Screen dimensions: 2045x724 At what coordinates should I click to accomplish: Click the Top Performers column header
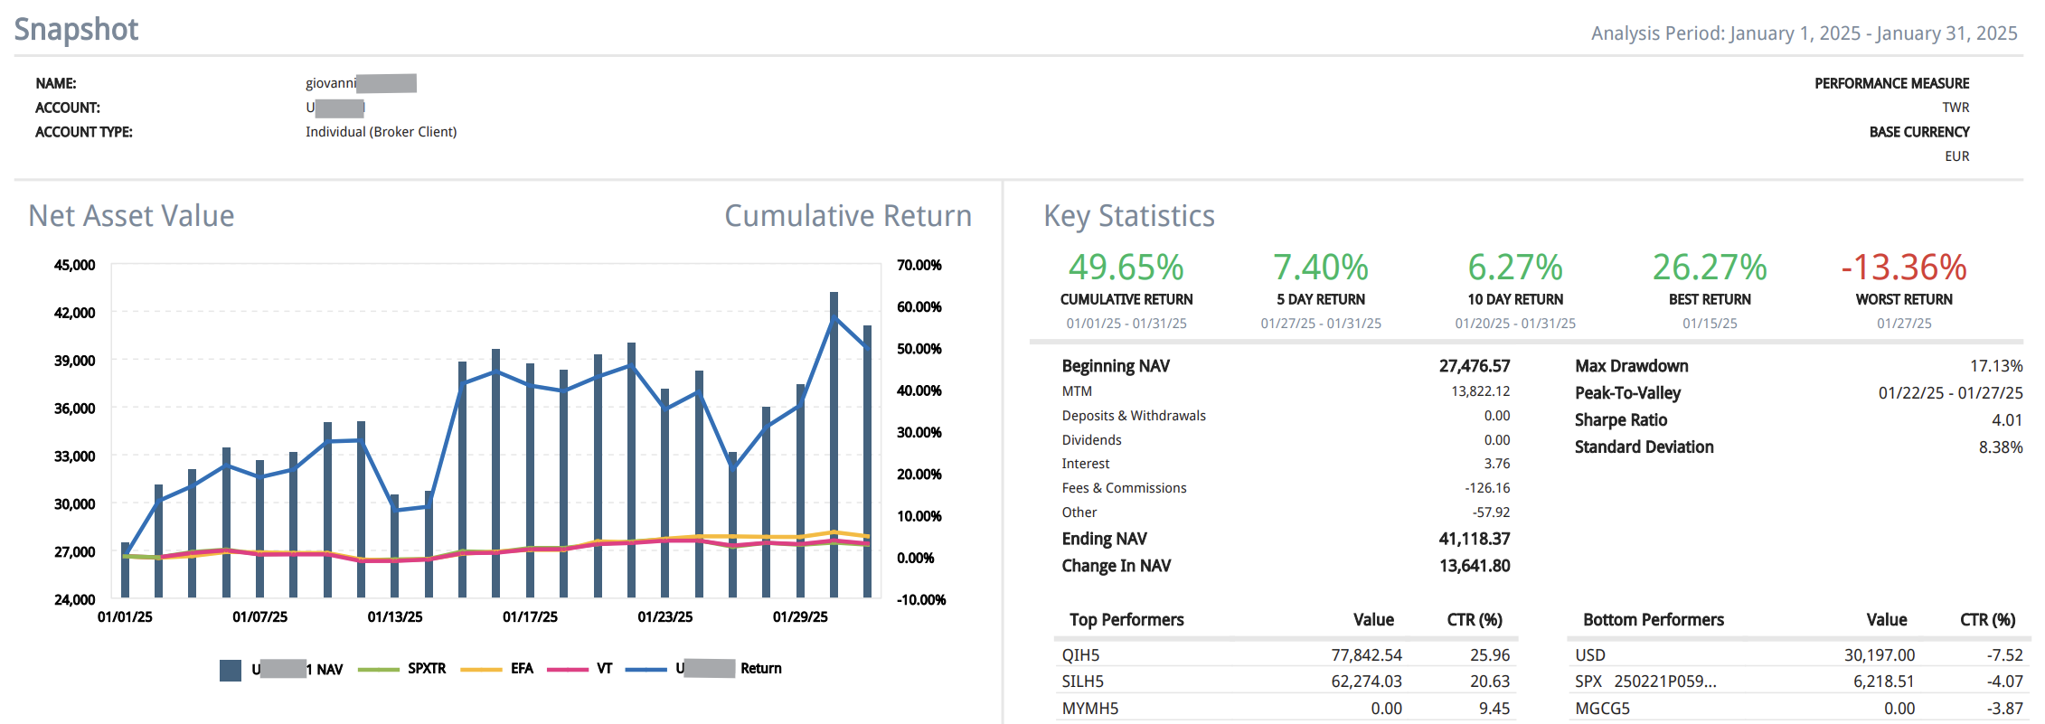1126,620
